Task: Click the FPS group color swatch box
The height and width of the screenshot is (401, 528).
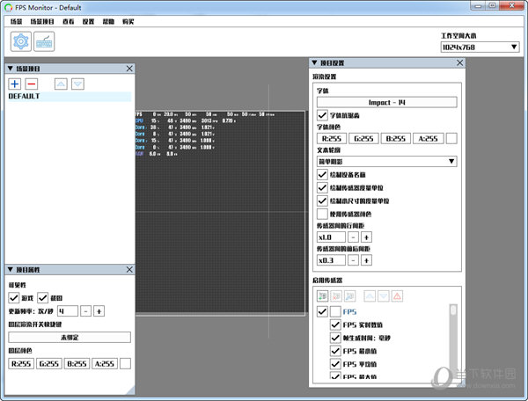Action: (x=335, y=311)
